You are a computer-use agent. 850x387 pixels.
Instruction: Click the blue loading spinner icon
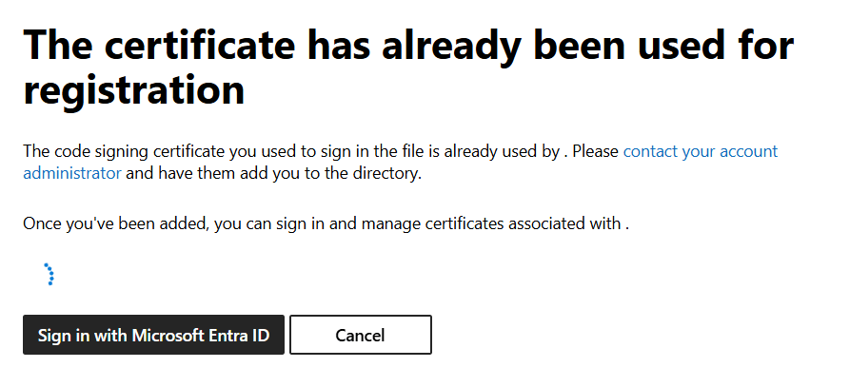49,275
